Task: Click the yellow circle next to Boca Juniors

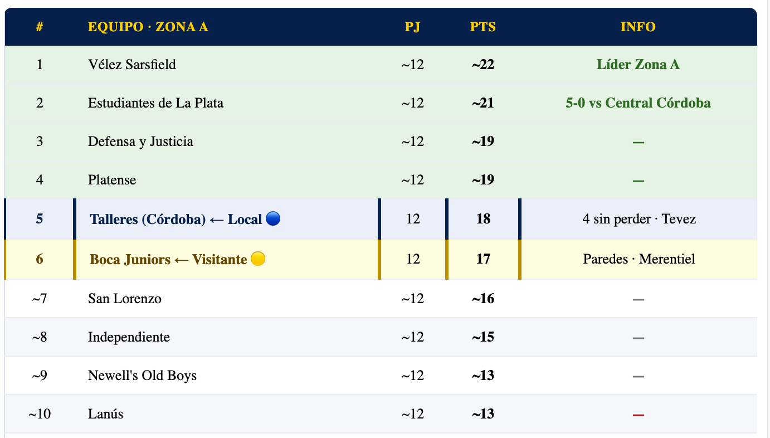Action: click(258, 259)
